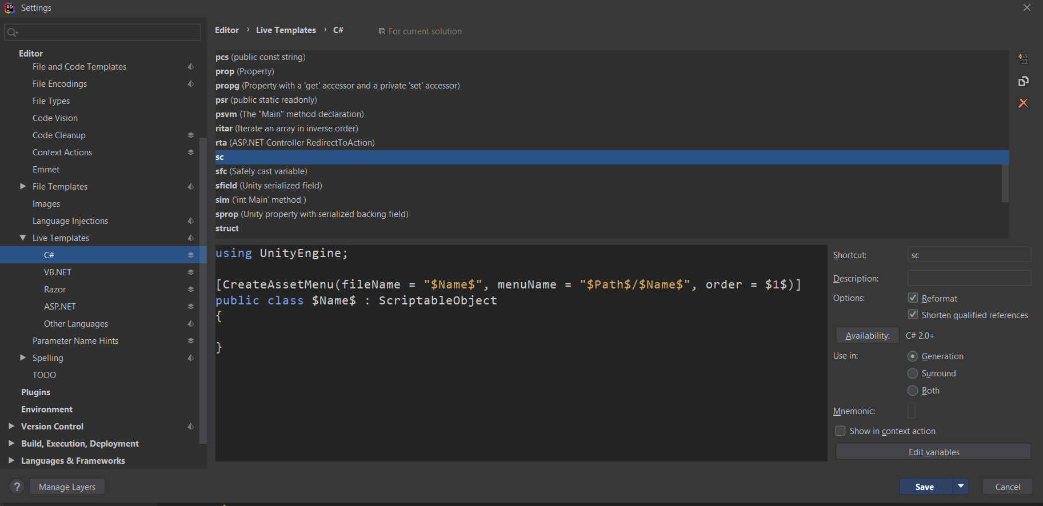Click layer icon beside File Encodings
Image resolution: width=1043 pixels, height=506 pixels.
[x=190, y=84]
